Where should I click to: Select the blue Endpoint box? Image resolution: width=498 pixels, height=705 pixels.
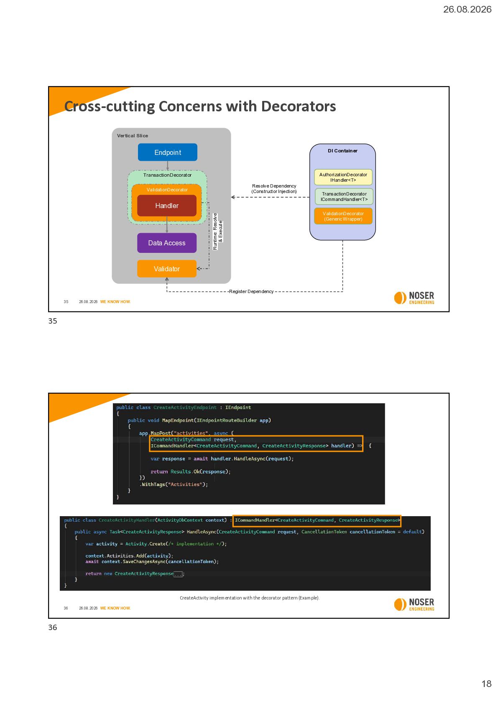coord(168,152)
